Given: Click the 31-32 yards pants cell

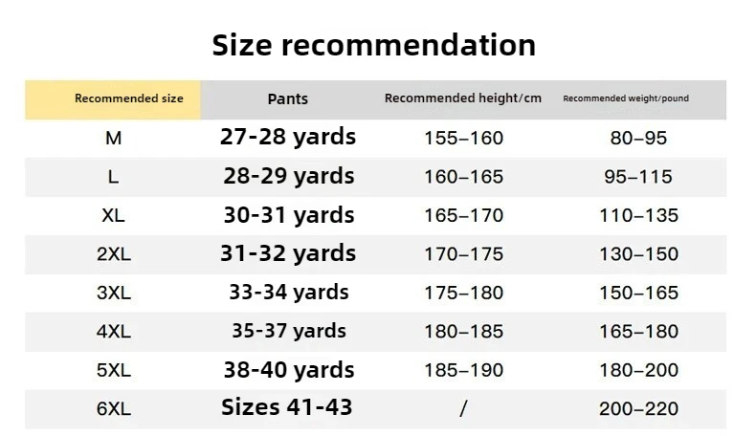Looking at the screenshot, I should (288, 253).
